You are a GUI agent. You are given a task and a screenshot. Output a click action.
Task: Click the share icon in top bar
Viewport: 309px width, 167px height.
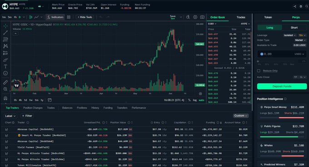click(295, 6)
